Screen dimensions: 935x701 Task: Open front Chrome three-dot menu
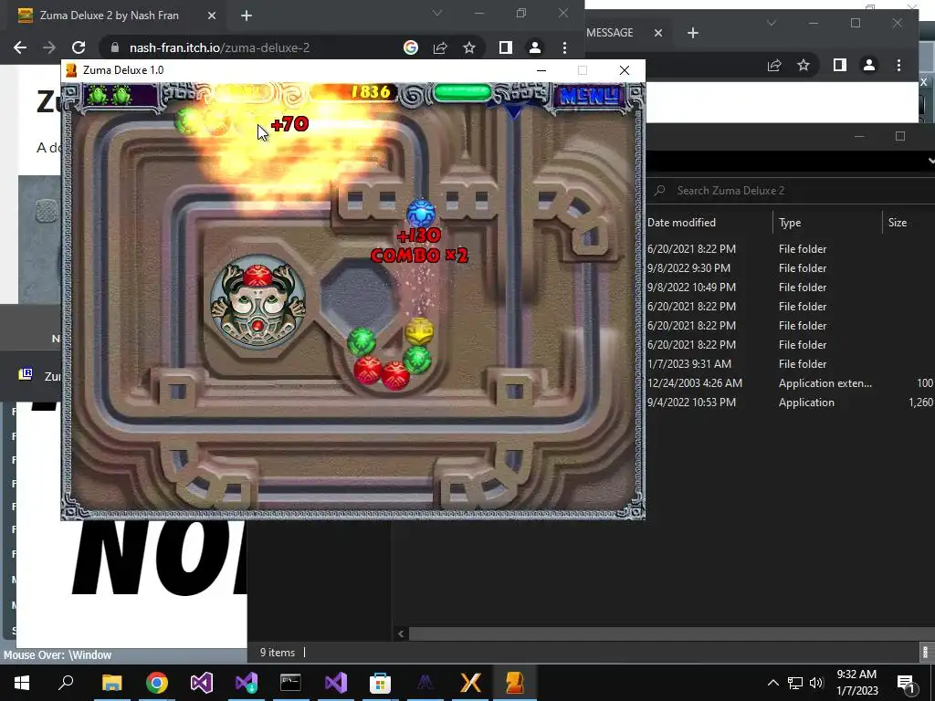point(564,47)
